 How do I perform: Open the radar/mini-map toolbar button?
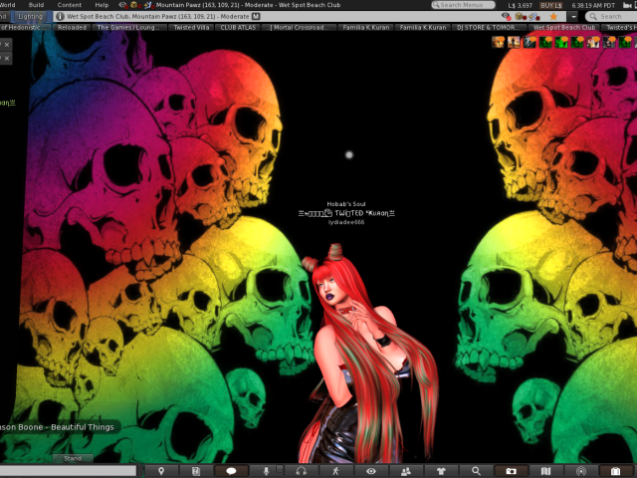581,471
